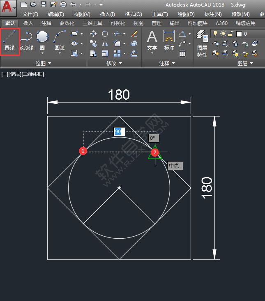Toggle layer 0 freeze sun icon
Image resolution: width=265 pixels, height=301 pixels.
click(x=223, y=34)
